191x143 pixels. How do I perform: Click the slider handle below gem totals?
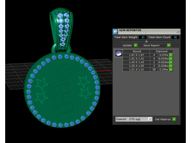coord(146,41)
